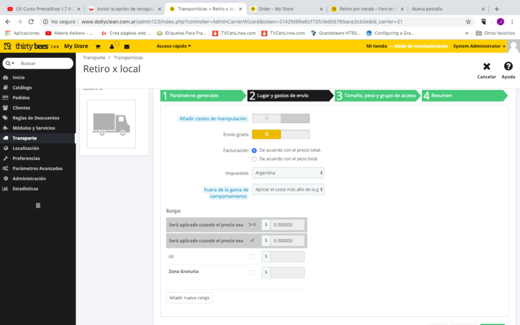Click the shopping cart icon in header
This screenshot has width=520, height=325.
coord(98,46)
